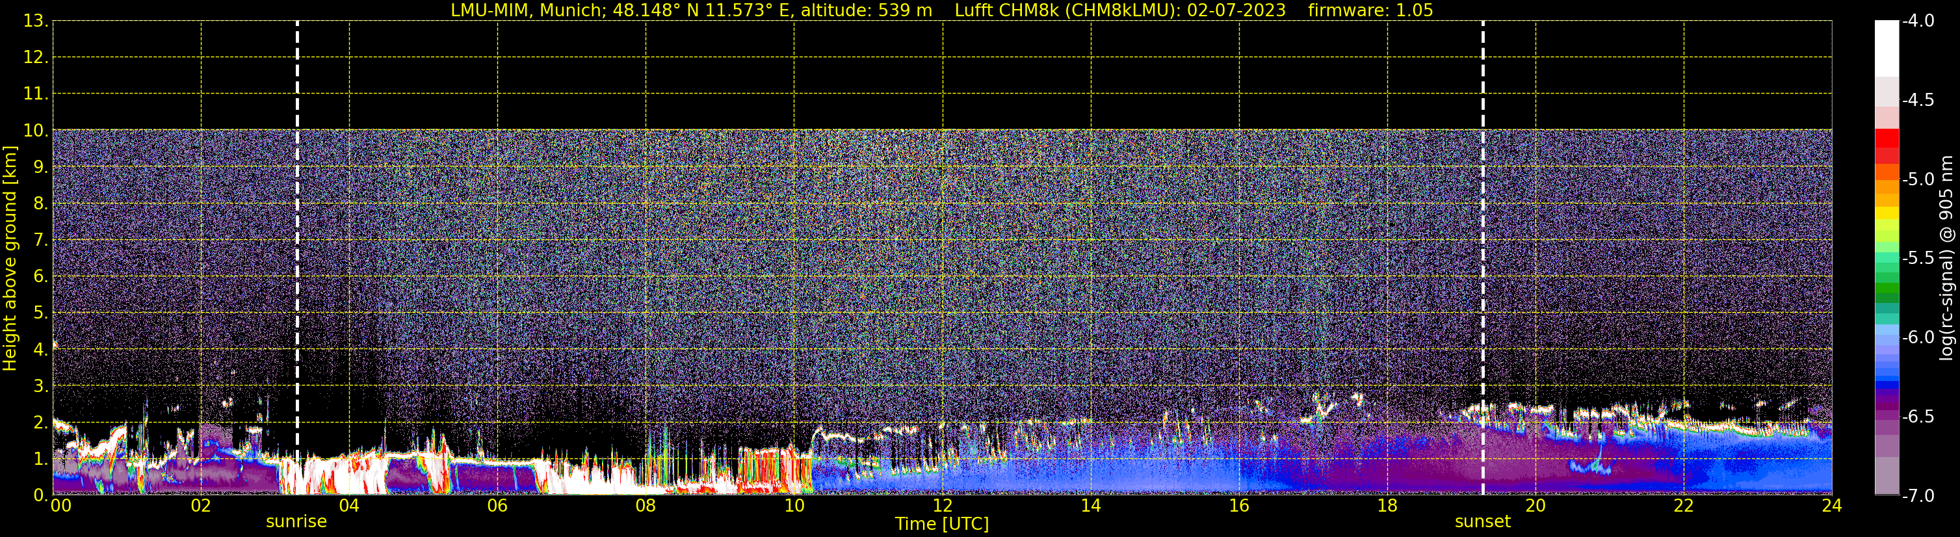Click the 'Time [UTC]' axis label
The height and width of the screenshot is (537, 1960).
[x=942, y=524]
